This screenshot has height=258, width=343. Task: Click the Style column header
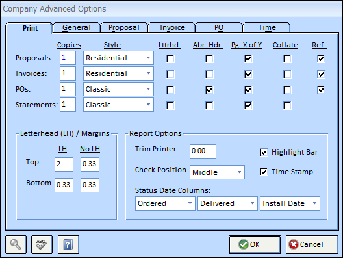pos(112,45)
